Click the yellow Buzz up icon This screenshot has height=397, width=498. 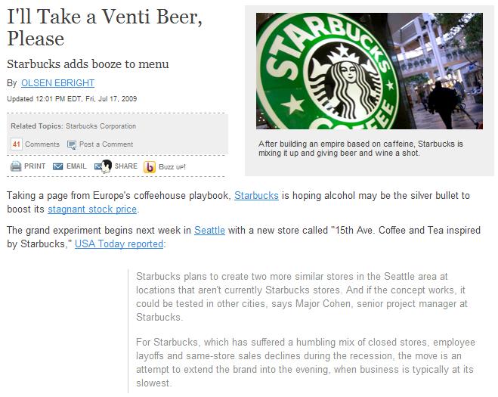click(x=150, y=167)
